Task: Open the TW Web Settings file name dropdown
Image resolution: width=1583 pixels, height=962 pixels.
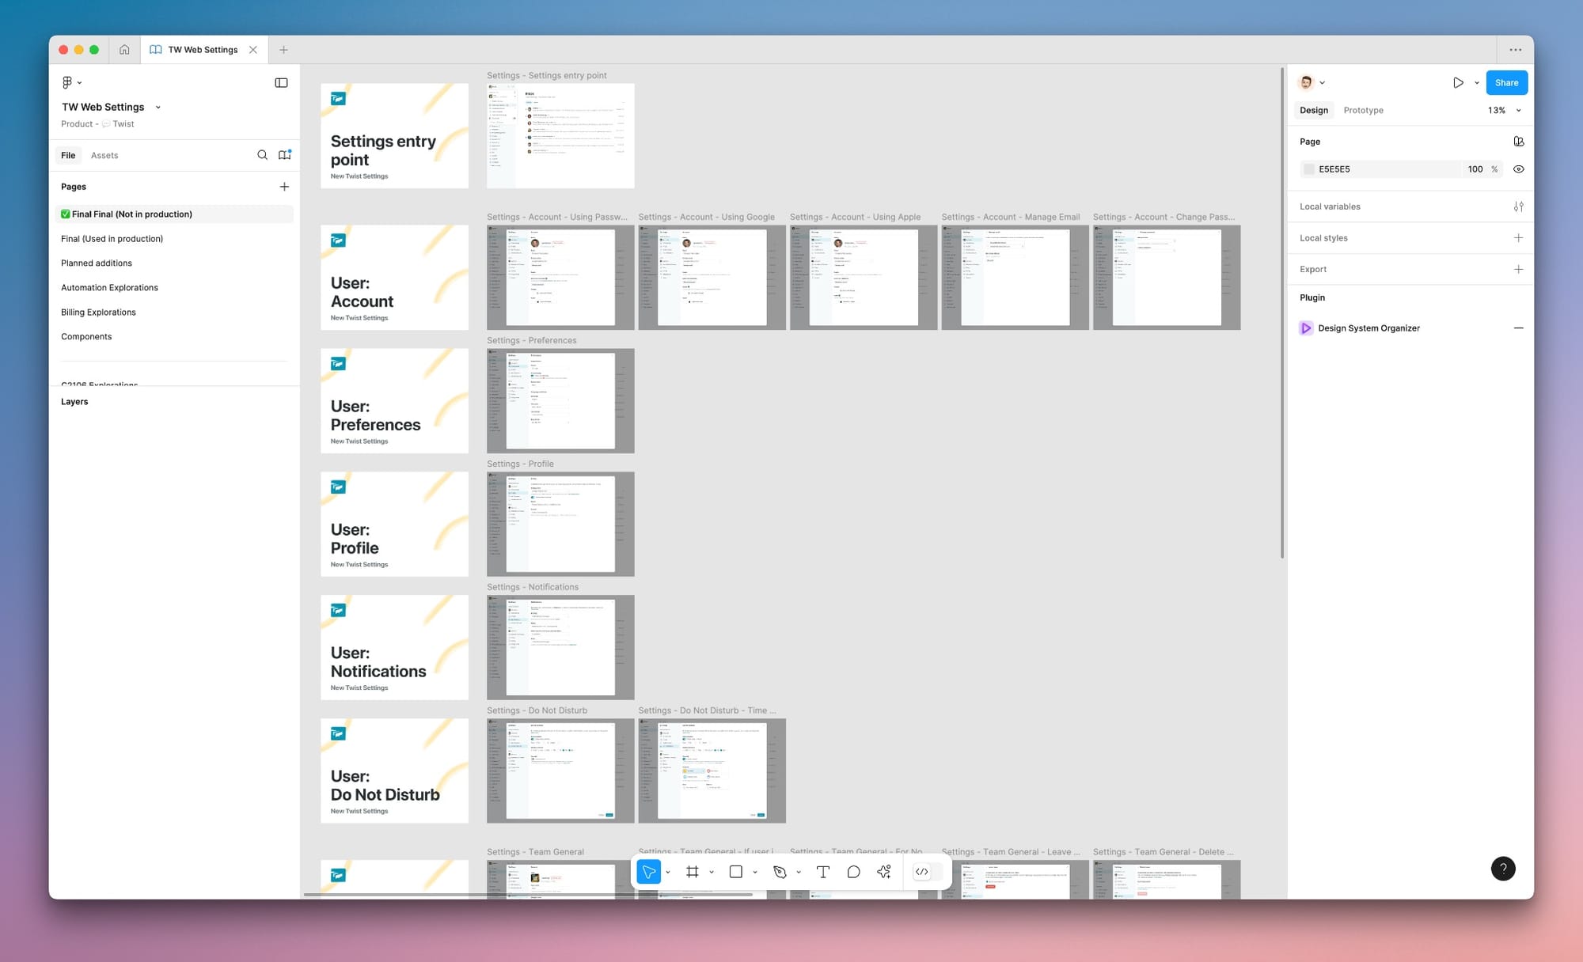Action: click(x=158, y=107)
